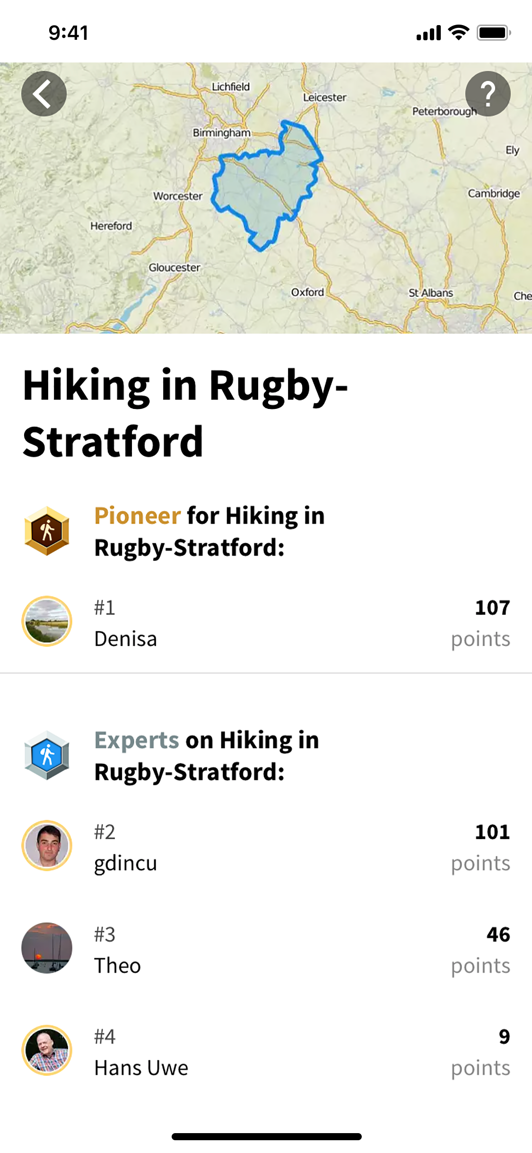View Theo's sunset profile picture
Screen dimensions: 532x1153
coord(47,948)
